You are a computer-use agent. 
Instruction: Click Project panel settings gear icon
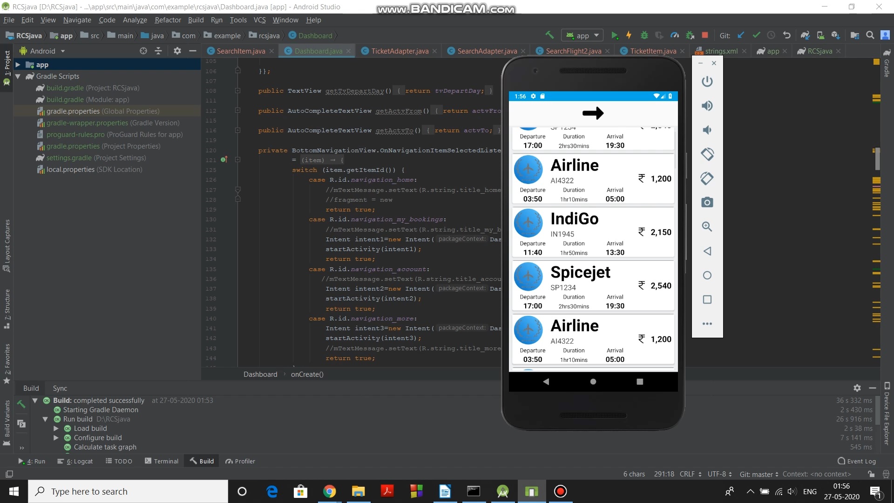tap(177, 51)
